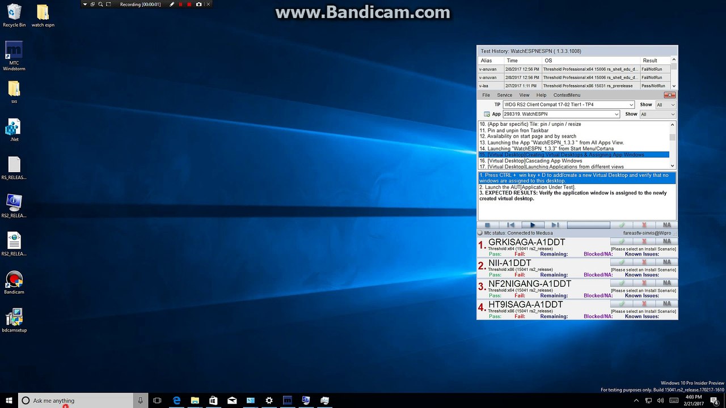
Task: Set NA for machine HT9ISAGA-A1DDT
Action: (666, 304)
